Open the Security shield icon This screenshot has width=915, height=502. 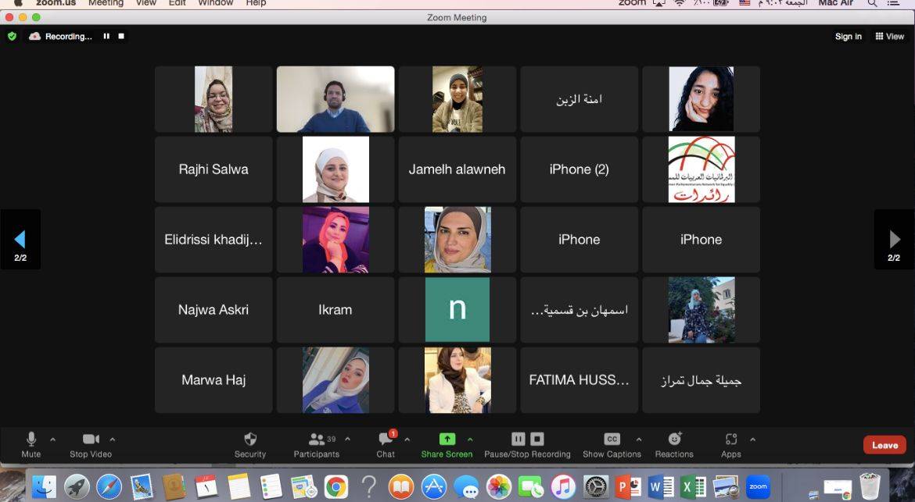[250, 440]
